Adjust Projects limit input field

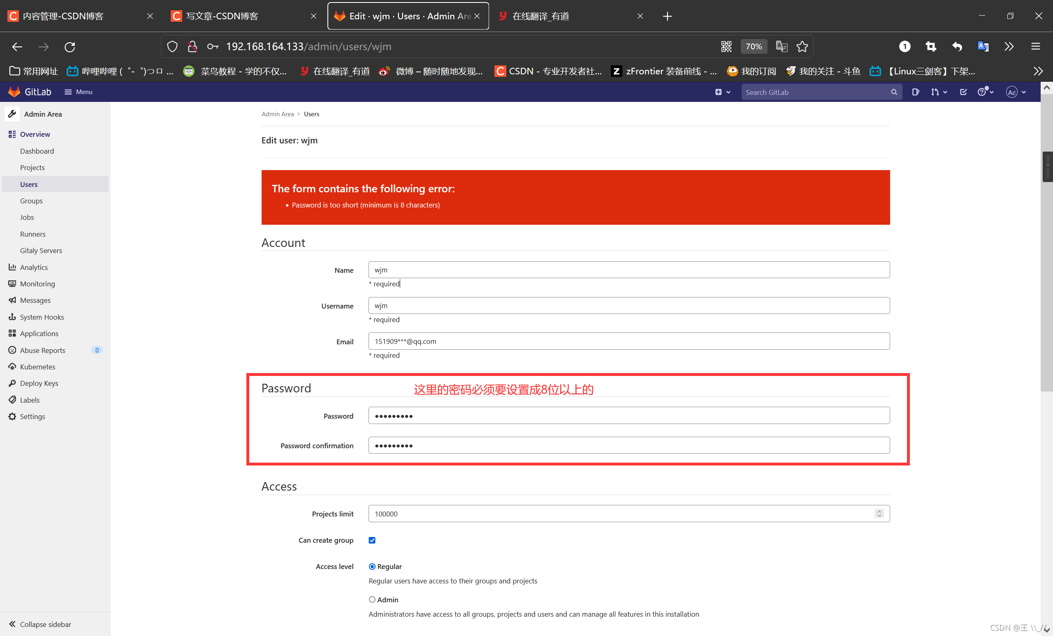click(x=628, y=513)
